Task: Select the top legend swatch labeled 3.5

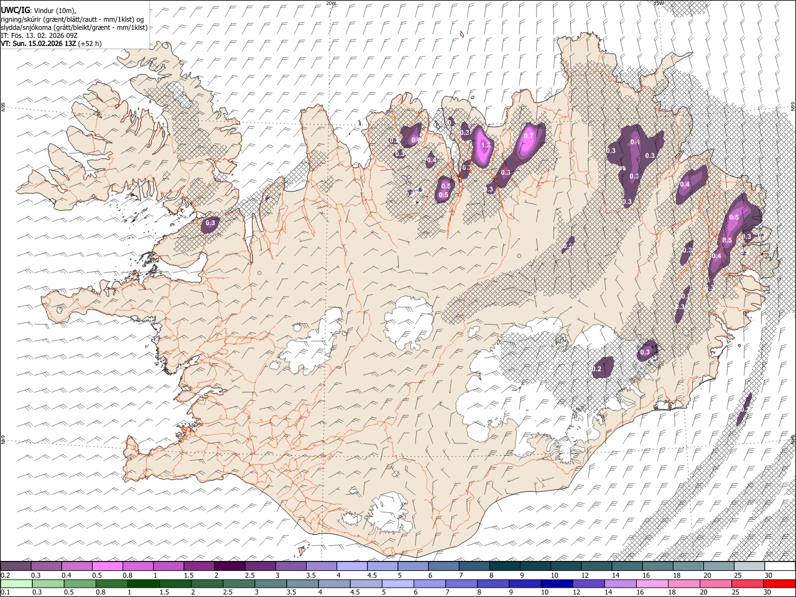Action: point(320,567)
